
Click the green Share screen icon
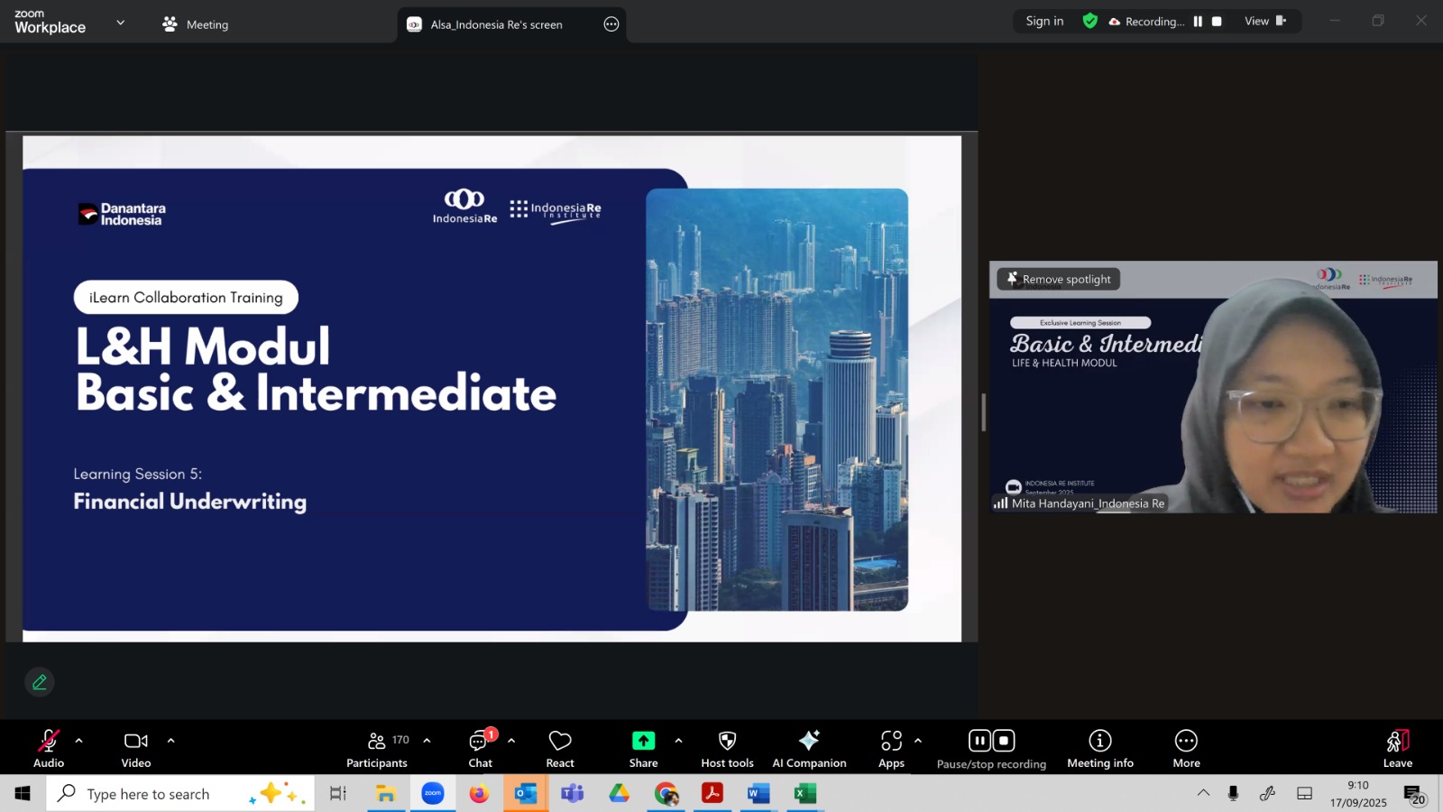tap(643, 741)
